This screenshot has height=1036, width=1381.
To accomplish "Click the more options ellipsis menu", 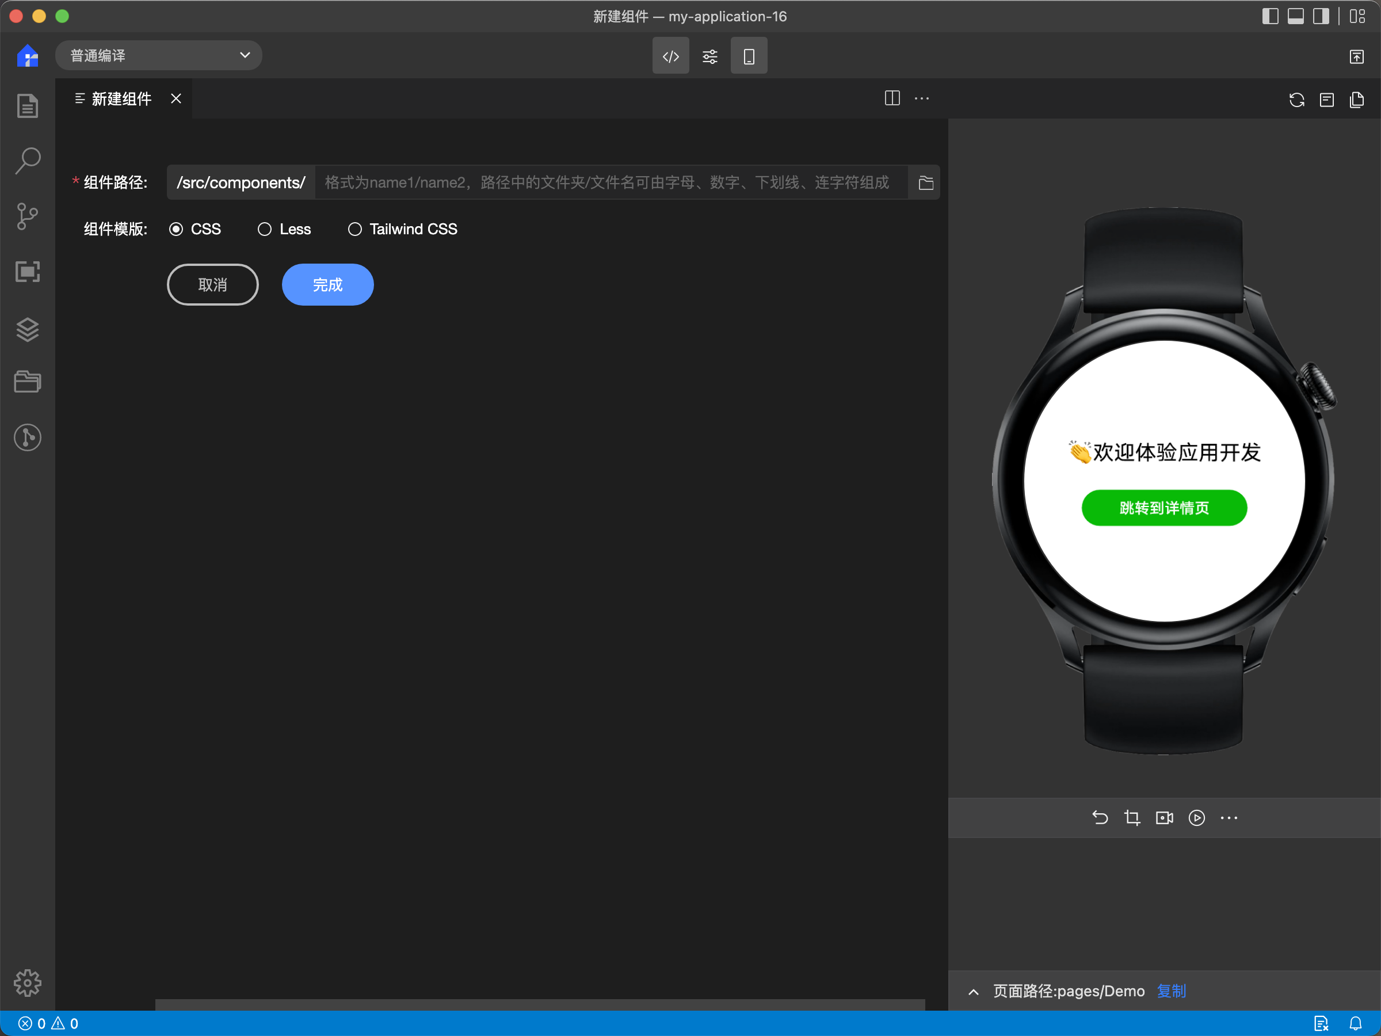I will 922,100.
